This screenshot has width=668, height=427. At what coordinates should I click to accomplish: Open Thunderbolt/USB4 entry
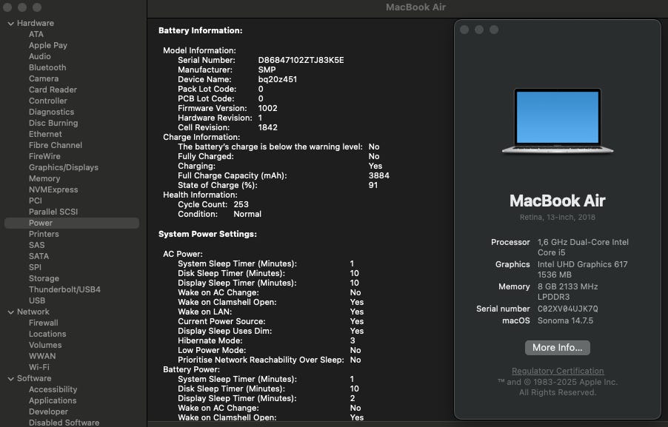pos(64,289)
